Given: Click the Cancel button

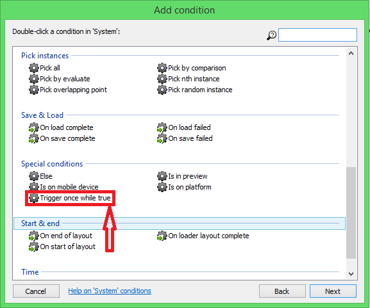Looking at the screenshot, I should 36,291.
